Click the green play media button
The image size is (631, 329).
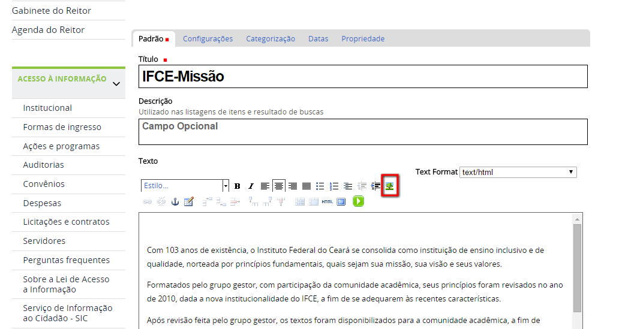pos(358,201)
